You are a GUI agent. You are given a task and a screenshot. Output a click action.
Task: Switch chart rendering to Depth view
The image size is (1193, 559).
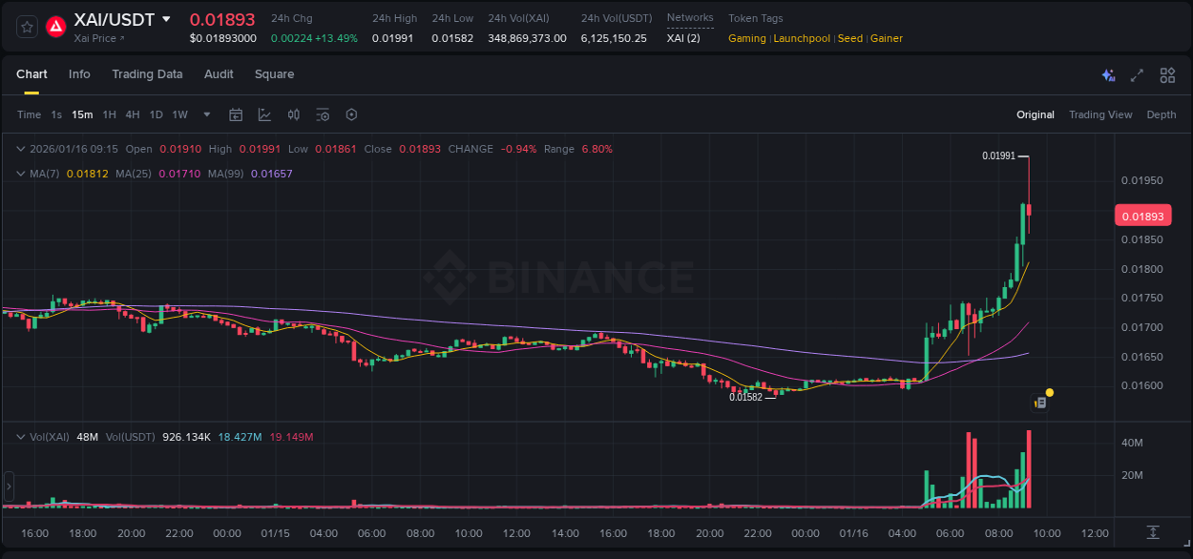point(1161,114)
